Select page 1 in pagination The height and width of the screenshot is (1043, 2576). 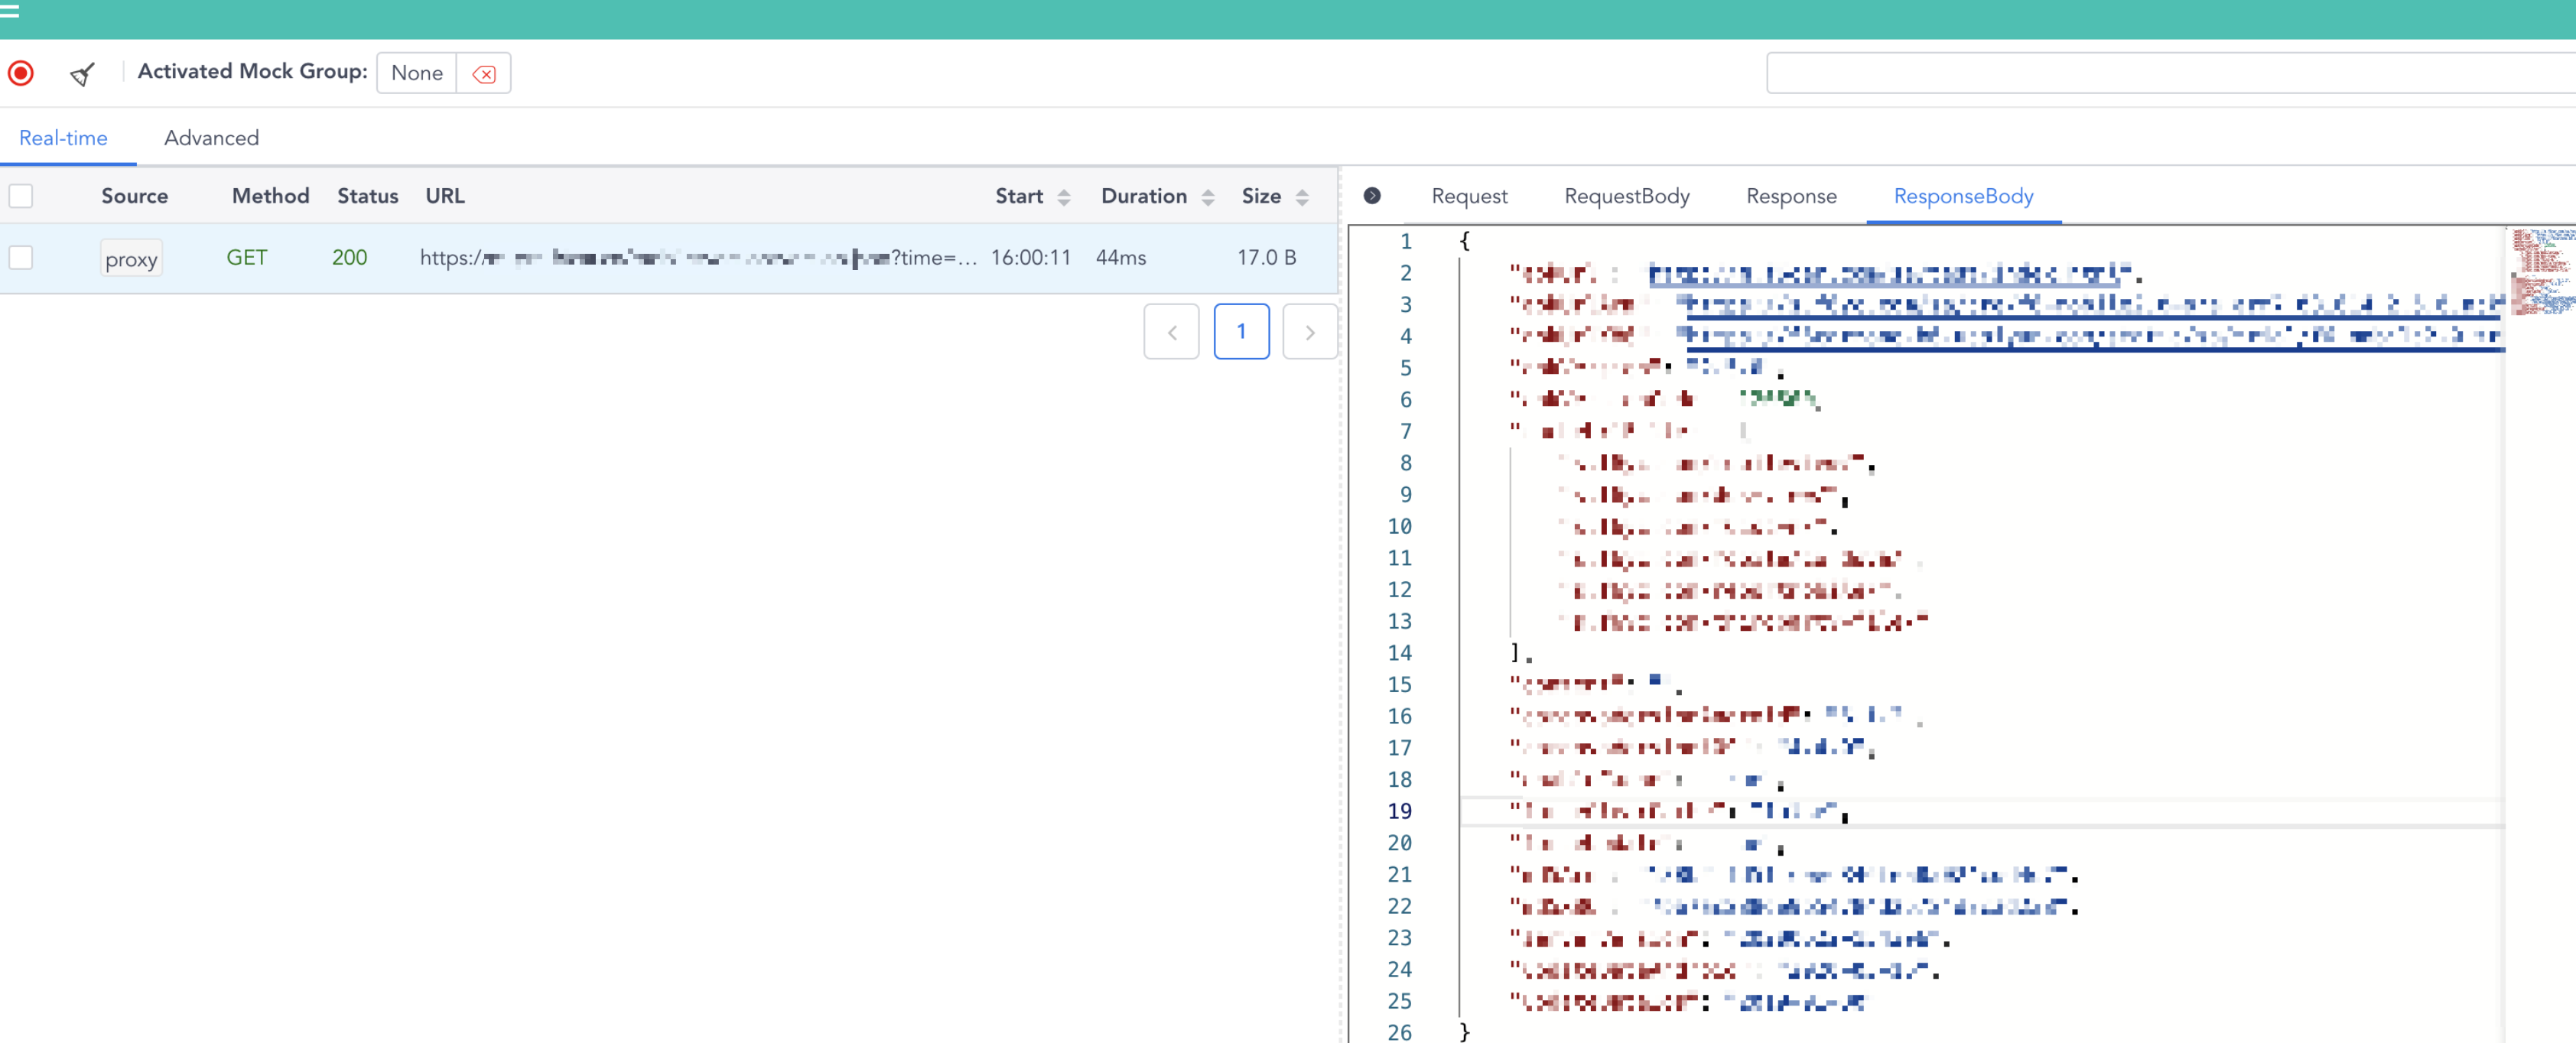[x=1241, y=332]
